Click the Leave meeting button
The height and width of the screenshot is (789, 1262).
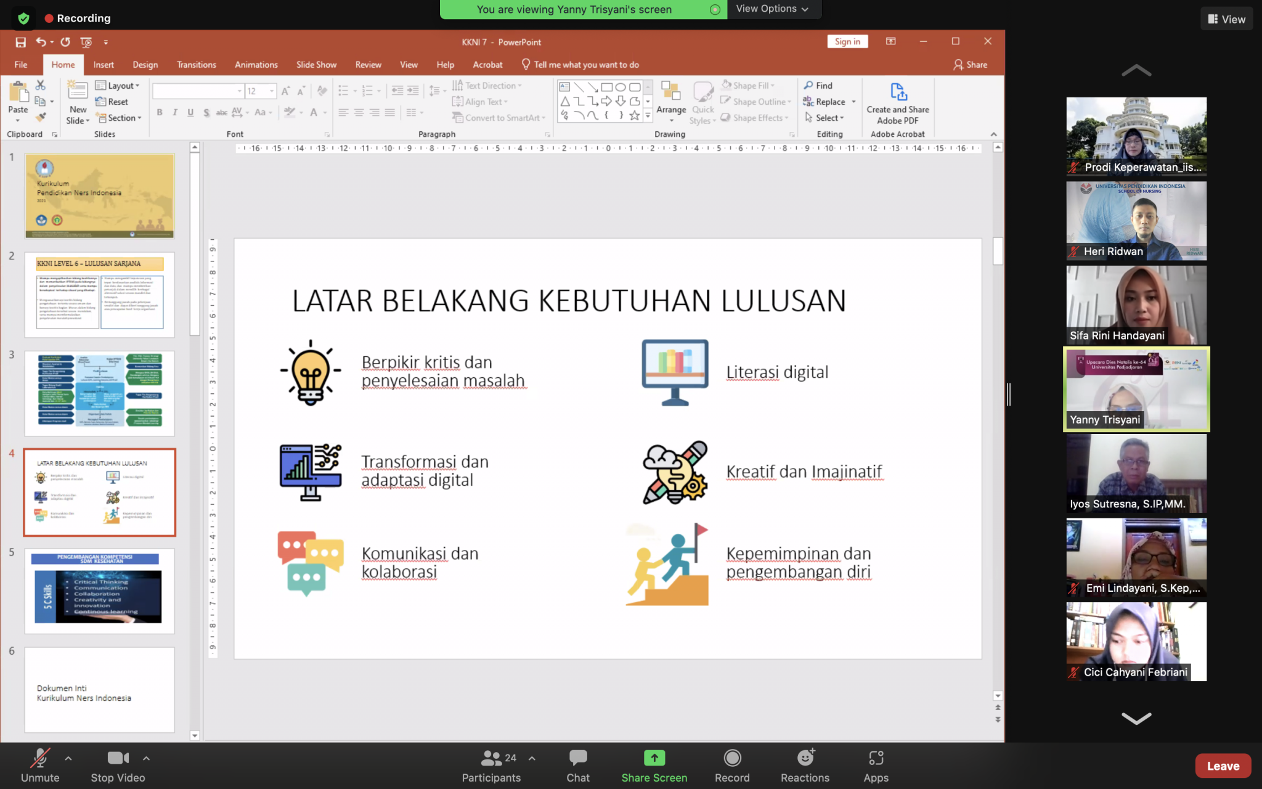pos(1223,766)
